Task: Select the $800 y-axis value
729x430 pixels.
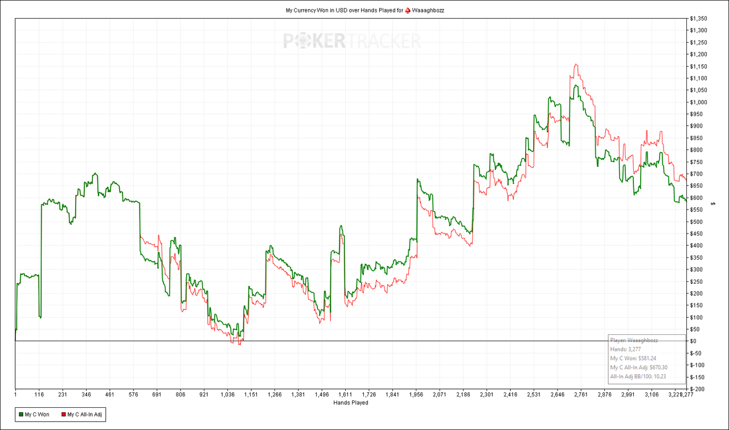Action: [696, 150]
